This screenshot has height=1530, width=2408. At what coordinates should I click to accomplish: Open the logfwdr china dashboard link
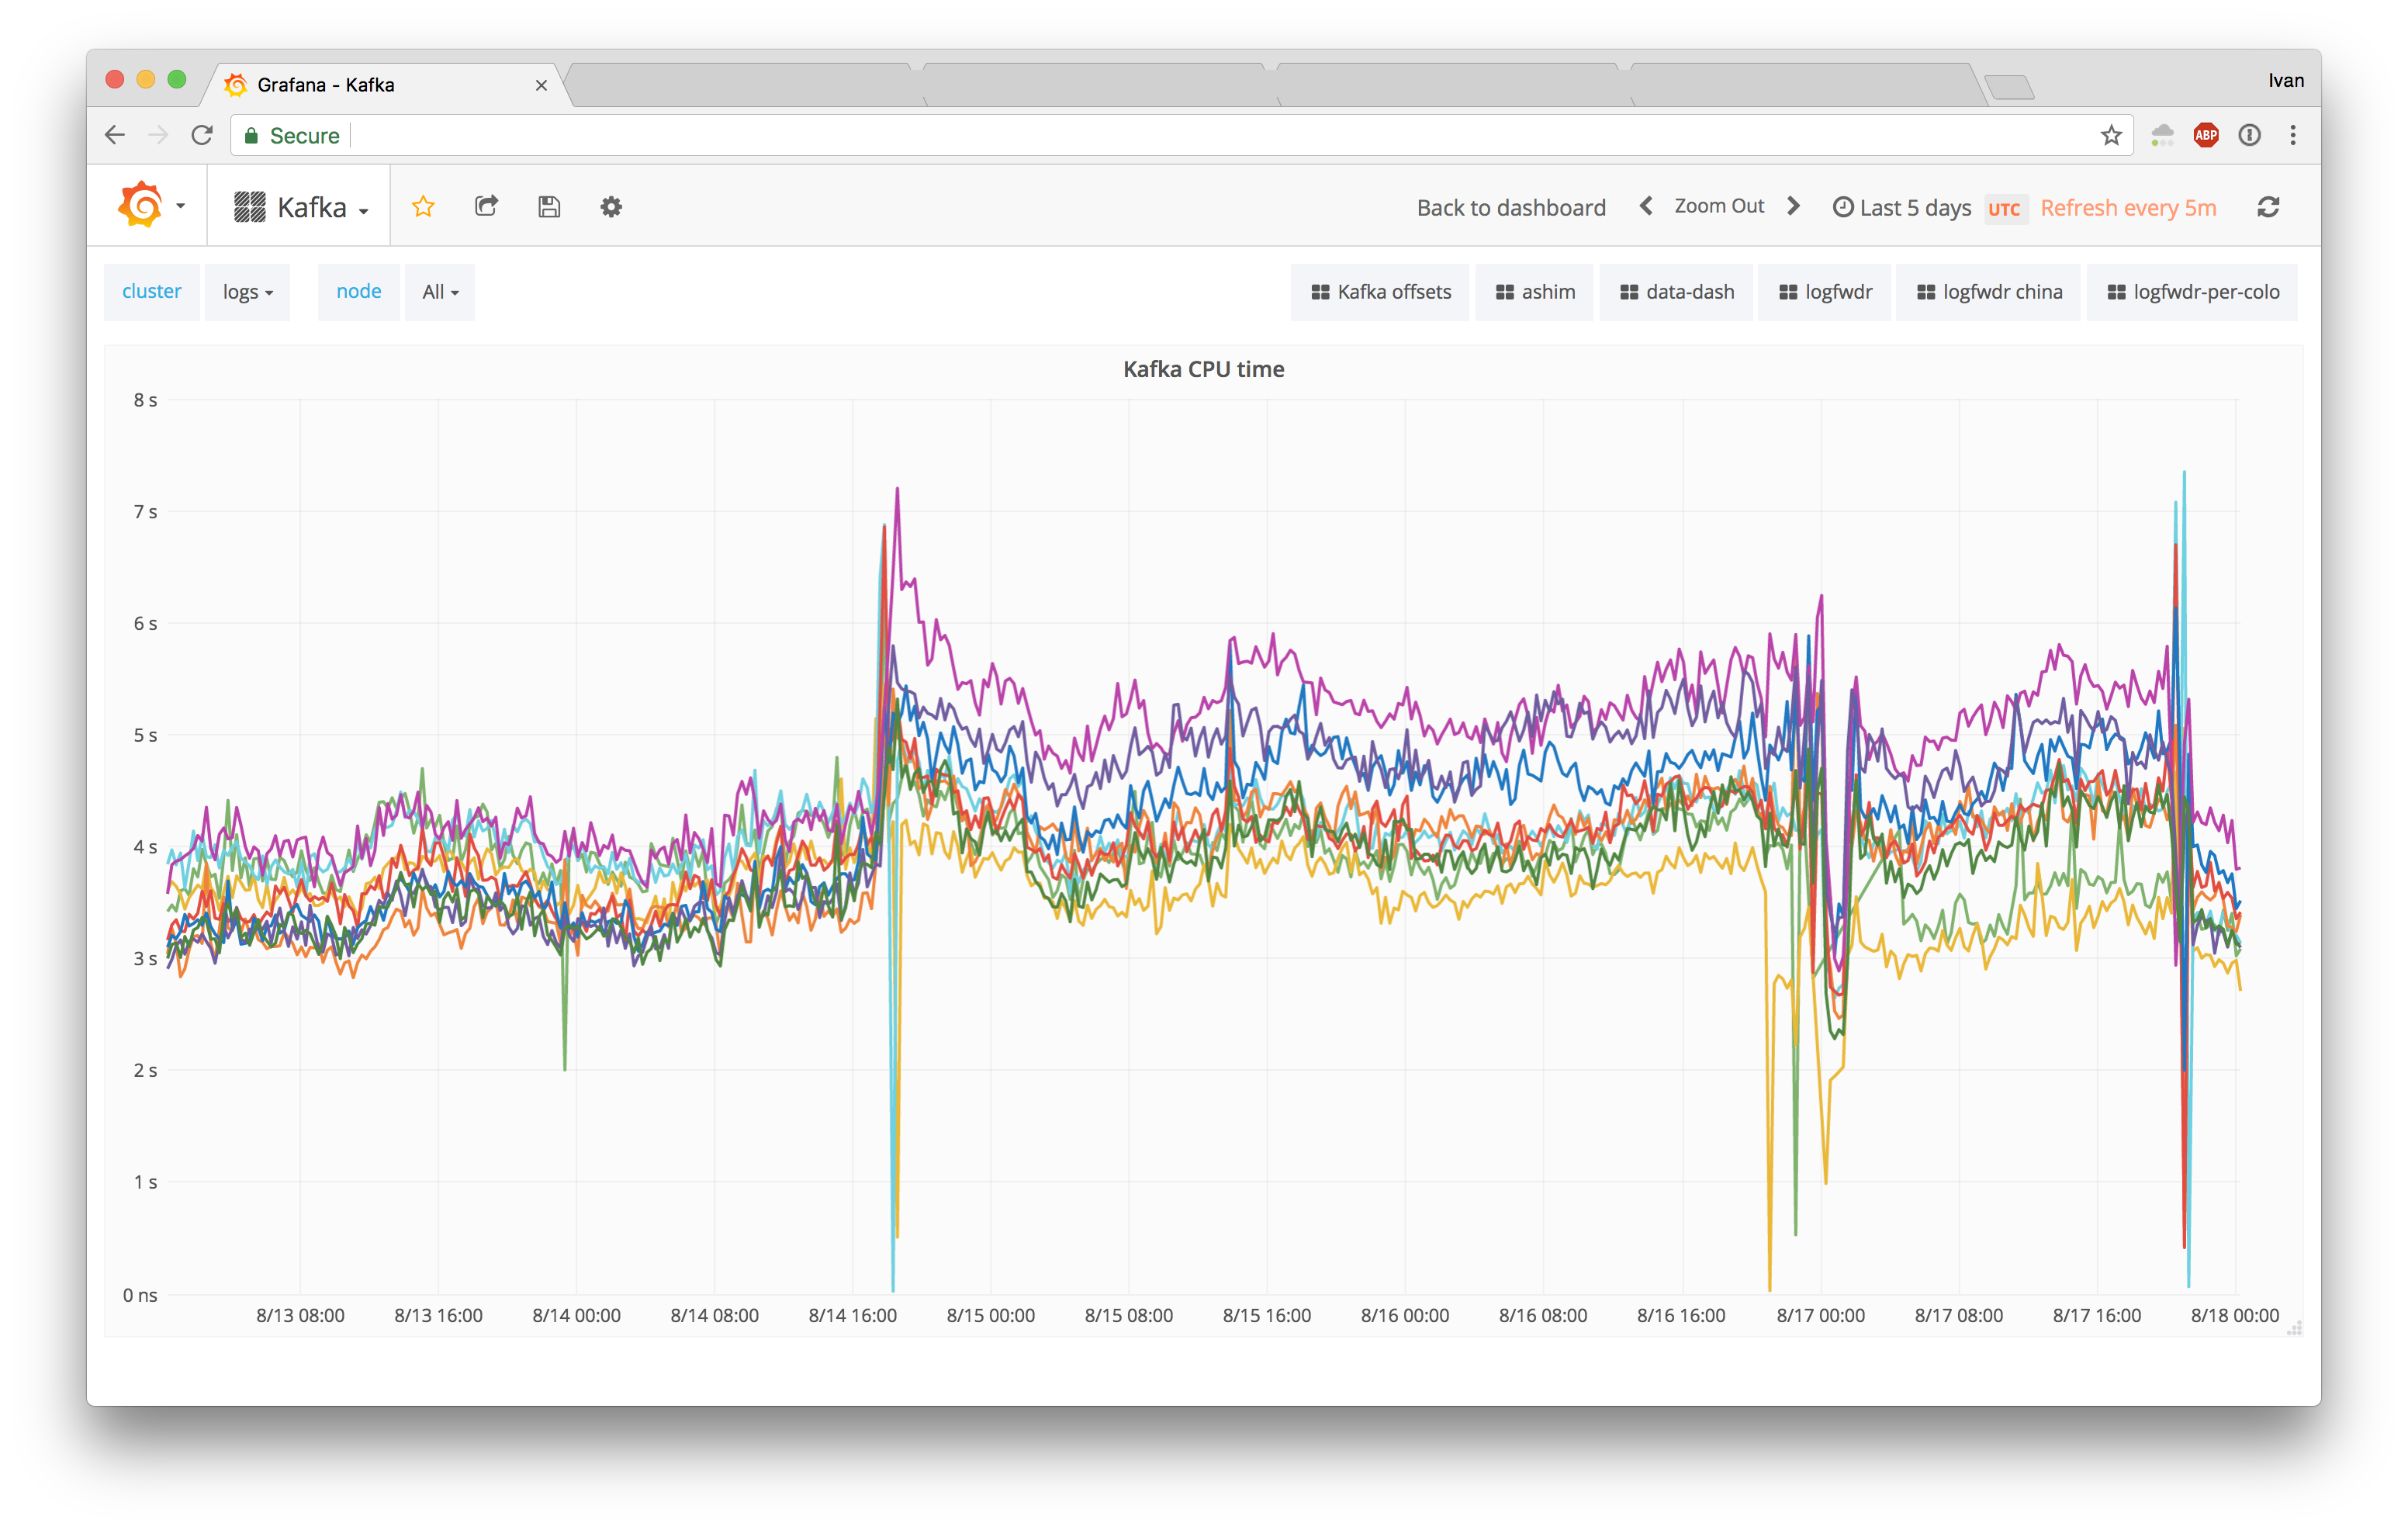[x=1988, y=292]
